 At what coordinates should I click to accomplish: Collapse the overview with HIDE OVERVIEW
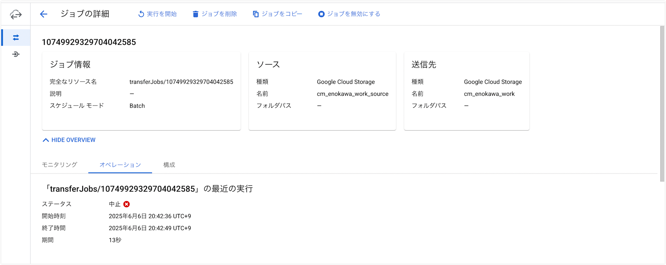click(x=69, y=140)
